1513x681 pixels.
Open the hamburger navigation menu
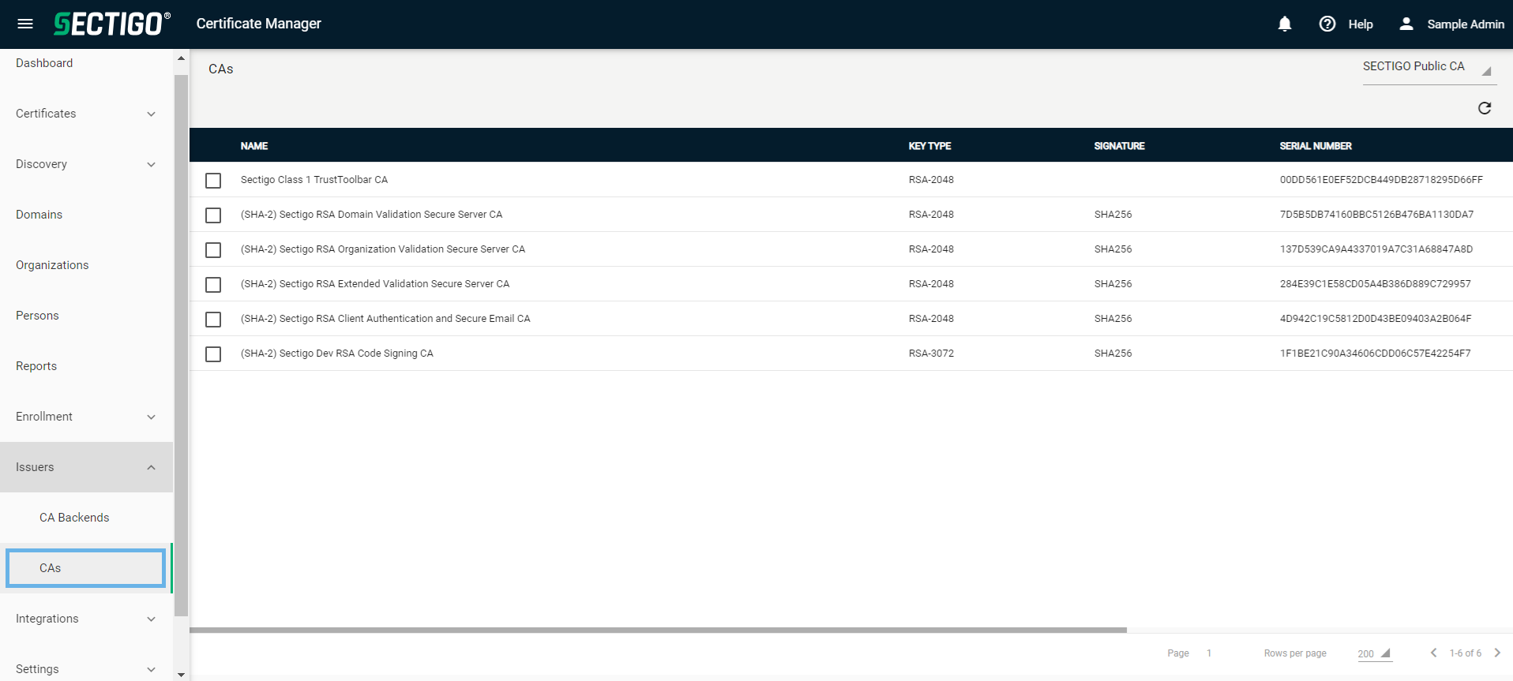click(25, 24)
